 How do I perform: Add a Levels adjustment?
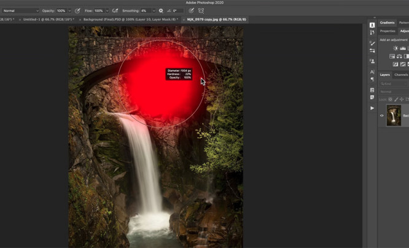(403, 48)
